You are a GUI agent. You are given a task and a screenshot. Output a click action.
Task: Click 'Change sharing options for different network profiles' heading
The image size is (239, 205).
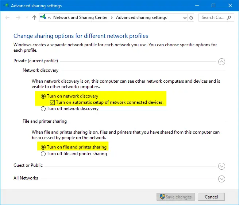point(81,36)
